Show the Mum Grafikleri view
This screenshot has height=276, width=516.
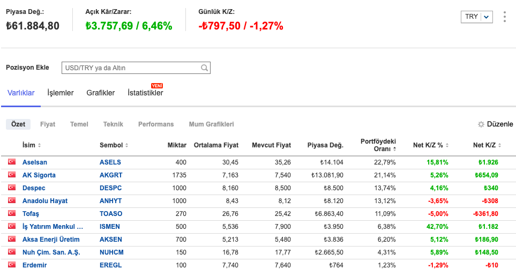coord(211,124)
